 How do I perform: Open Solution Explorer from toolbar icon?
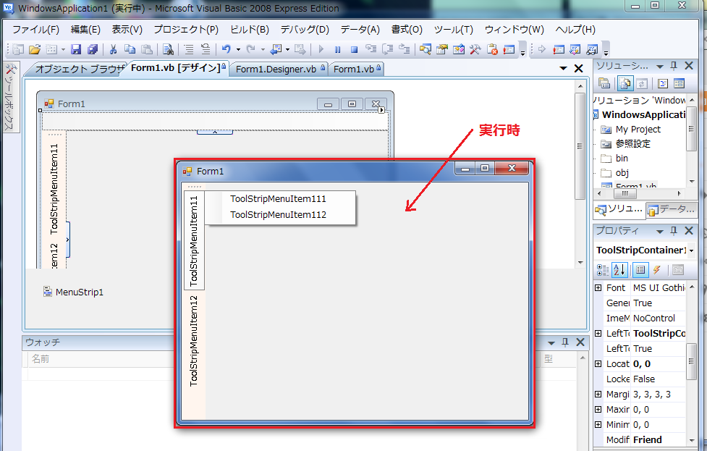pos(426,49)
